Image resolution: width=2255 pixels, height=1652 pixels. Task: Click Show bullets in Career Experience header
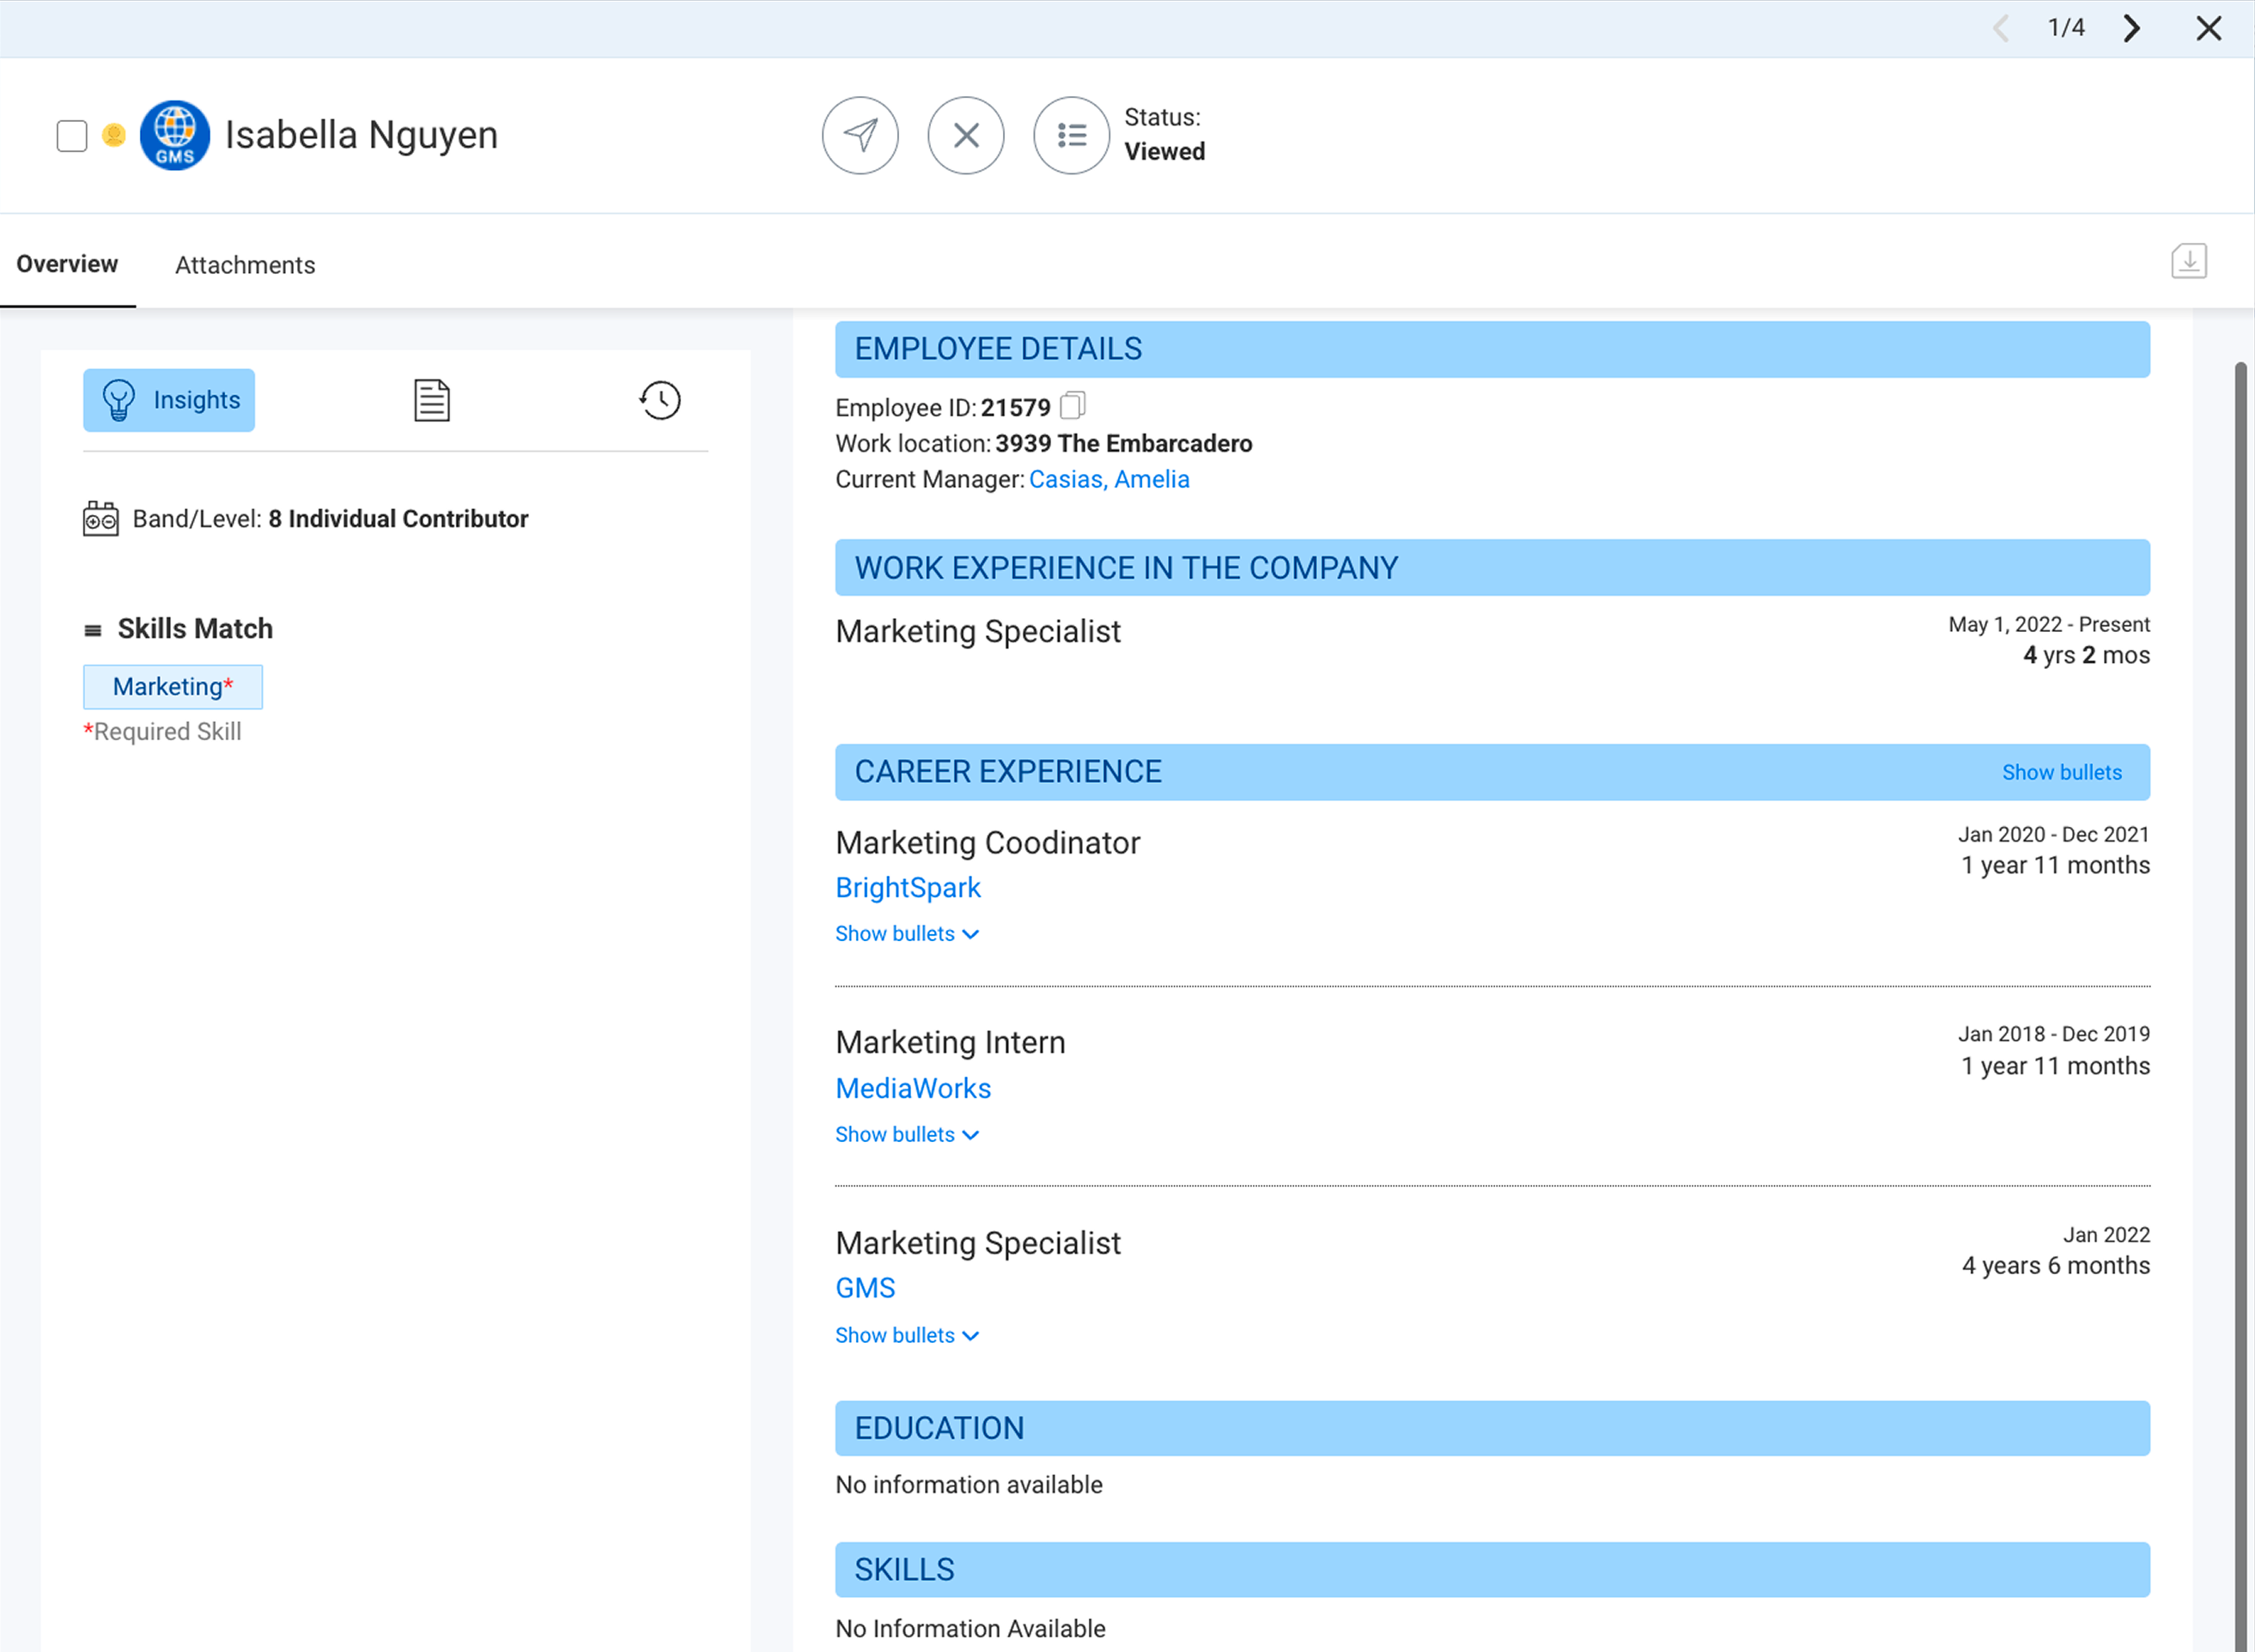pos(2061,772)
